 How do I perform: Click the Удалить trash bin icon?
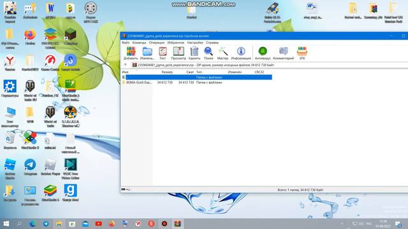[x=194, y=53]
